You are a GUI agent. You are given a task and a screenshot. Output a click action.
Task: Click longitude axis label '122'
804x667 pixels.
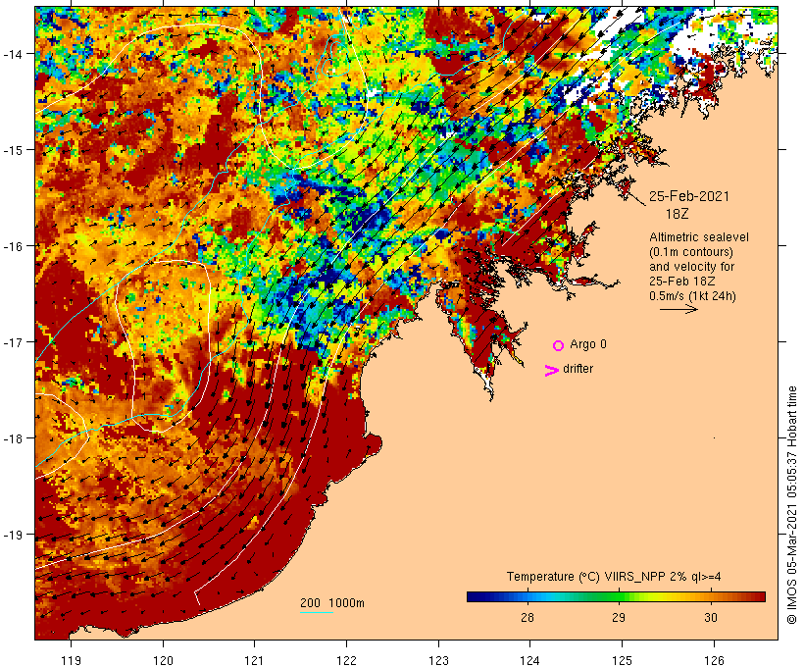346,660
